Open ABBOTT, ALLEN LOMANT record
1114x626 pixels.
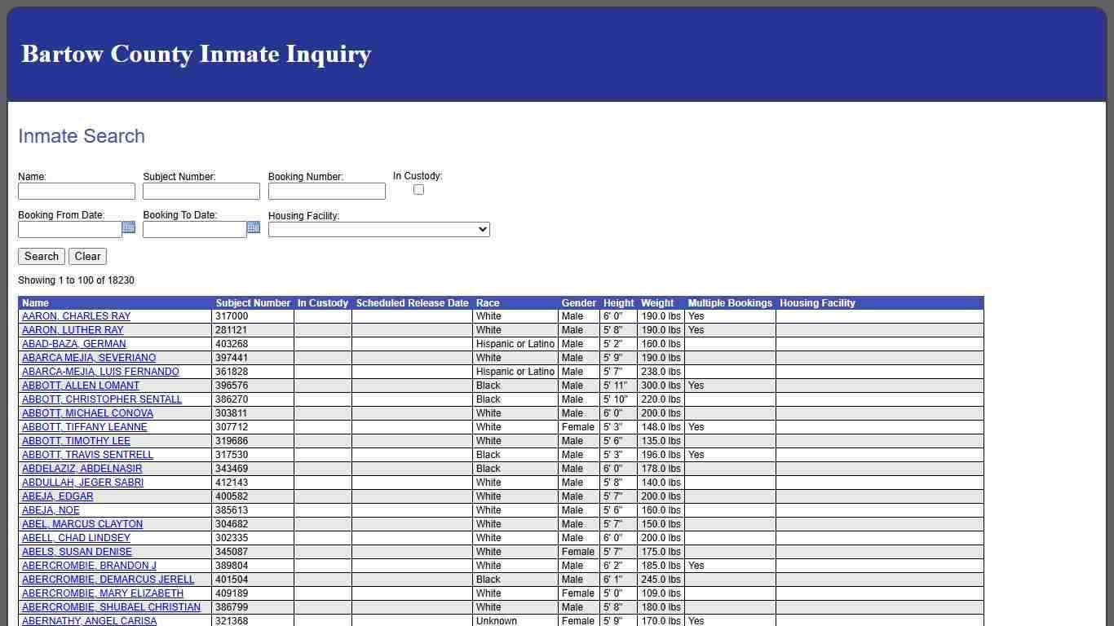(x=80, y=386)
